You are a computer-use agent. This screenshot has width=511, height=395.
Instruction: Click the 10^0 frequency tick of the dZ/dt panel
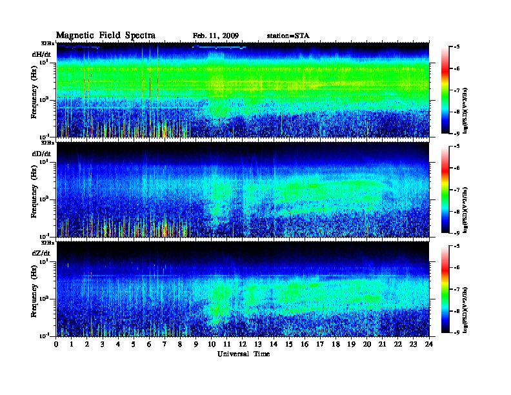(x=44, y=298)
